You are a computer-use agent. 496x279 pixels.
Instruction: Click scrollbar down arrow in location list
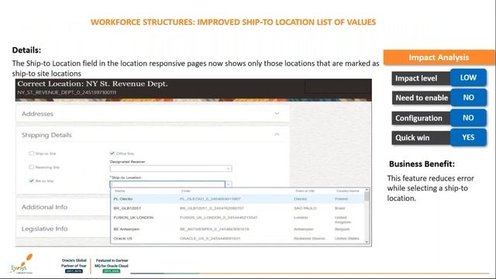coord(367,242)
